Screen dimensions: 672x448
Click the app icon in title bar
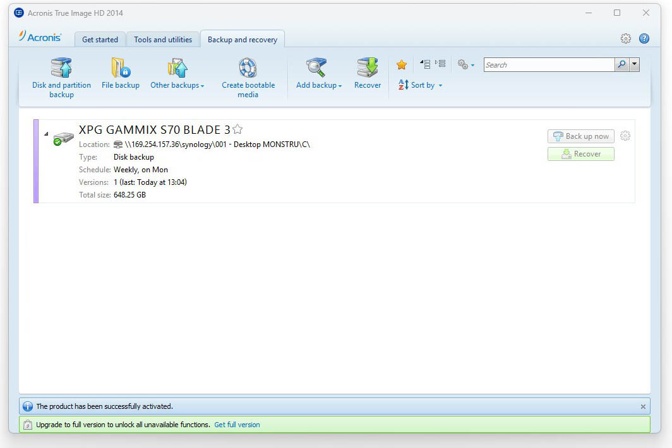pos(19,13)
